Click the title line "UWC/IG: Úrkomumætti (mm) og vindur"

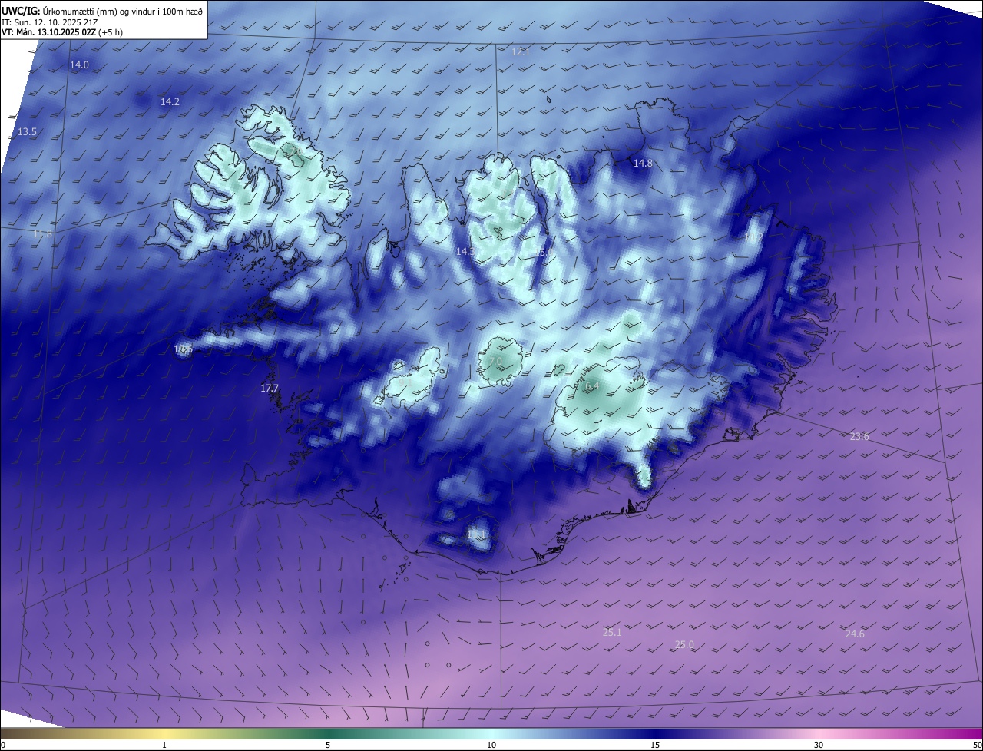102,11
